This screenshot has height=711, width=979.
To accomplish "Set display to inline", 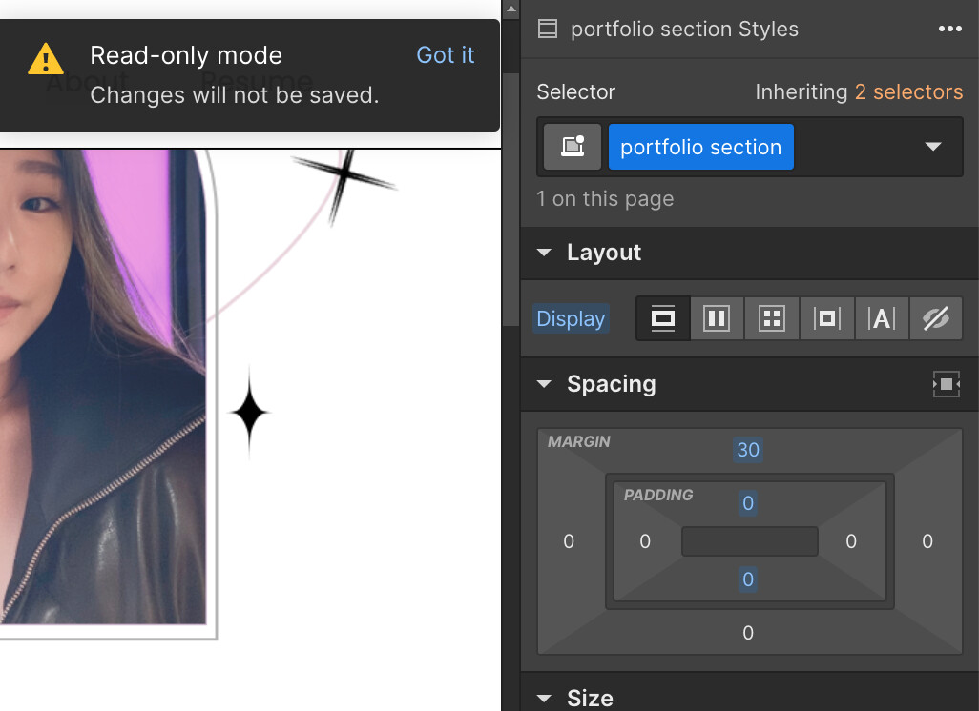I will click(881, 318).
